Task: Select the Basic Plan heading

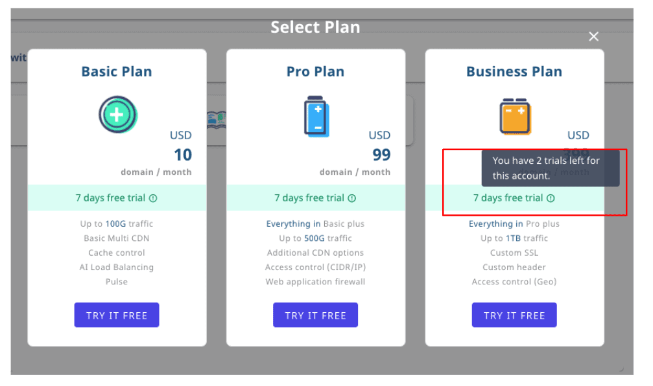Action: pyautogui.click(x=117, y=71)
